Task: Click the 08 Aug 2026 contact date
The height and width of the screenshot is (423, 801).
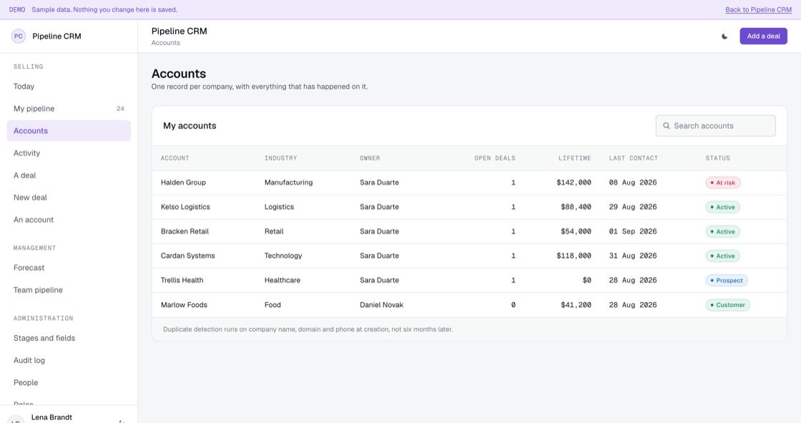Action: pos(632,183)
